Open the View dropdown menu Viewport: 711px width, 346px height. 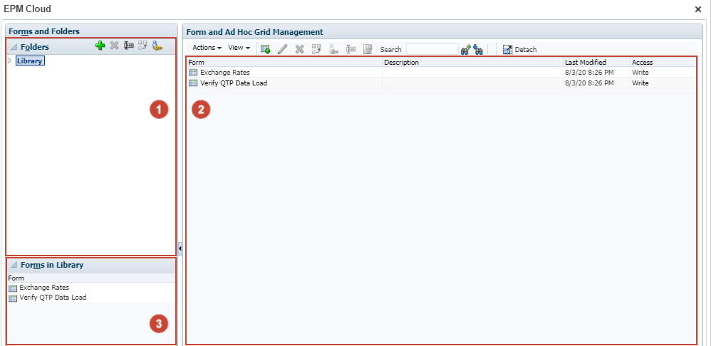(x=239, y=48)
